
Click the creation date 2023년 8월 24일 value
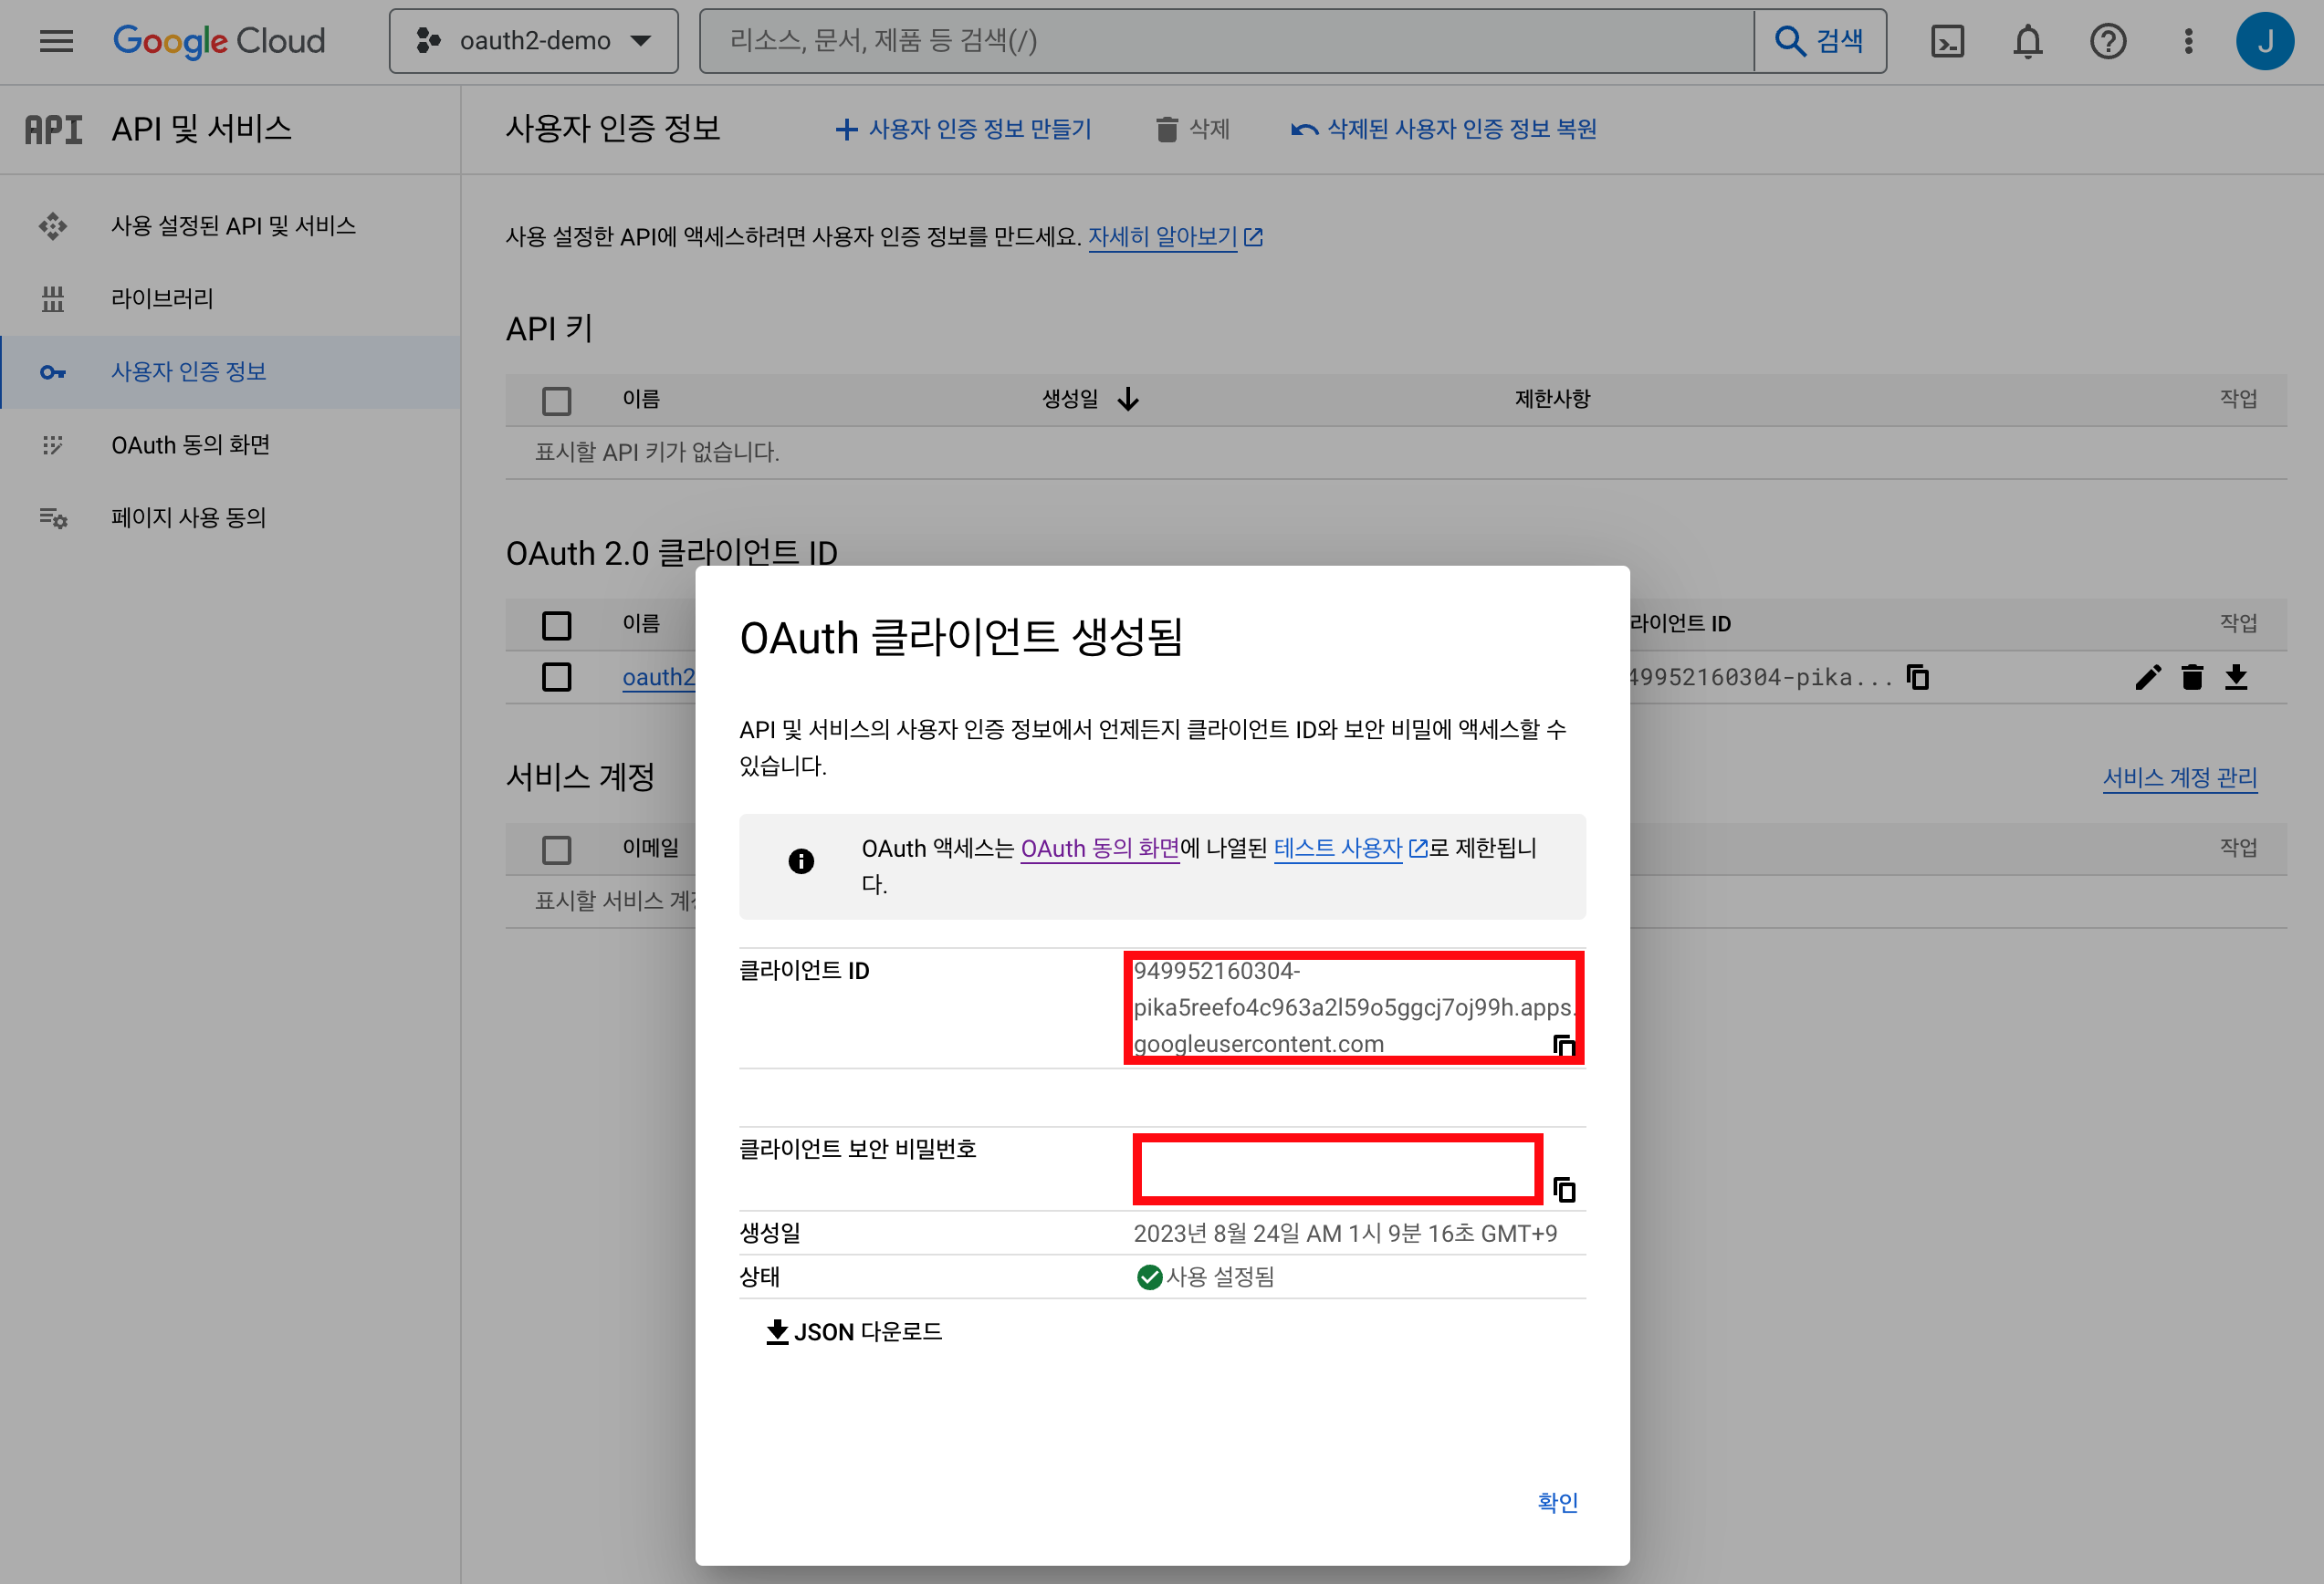(1345, 1234)
